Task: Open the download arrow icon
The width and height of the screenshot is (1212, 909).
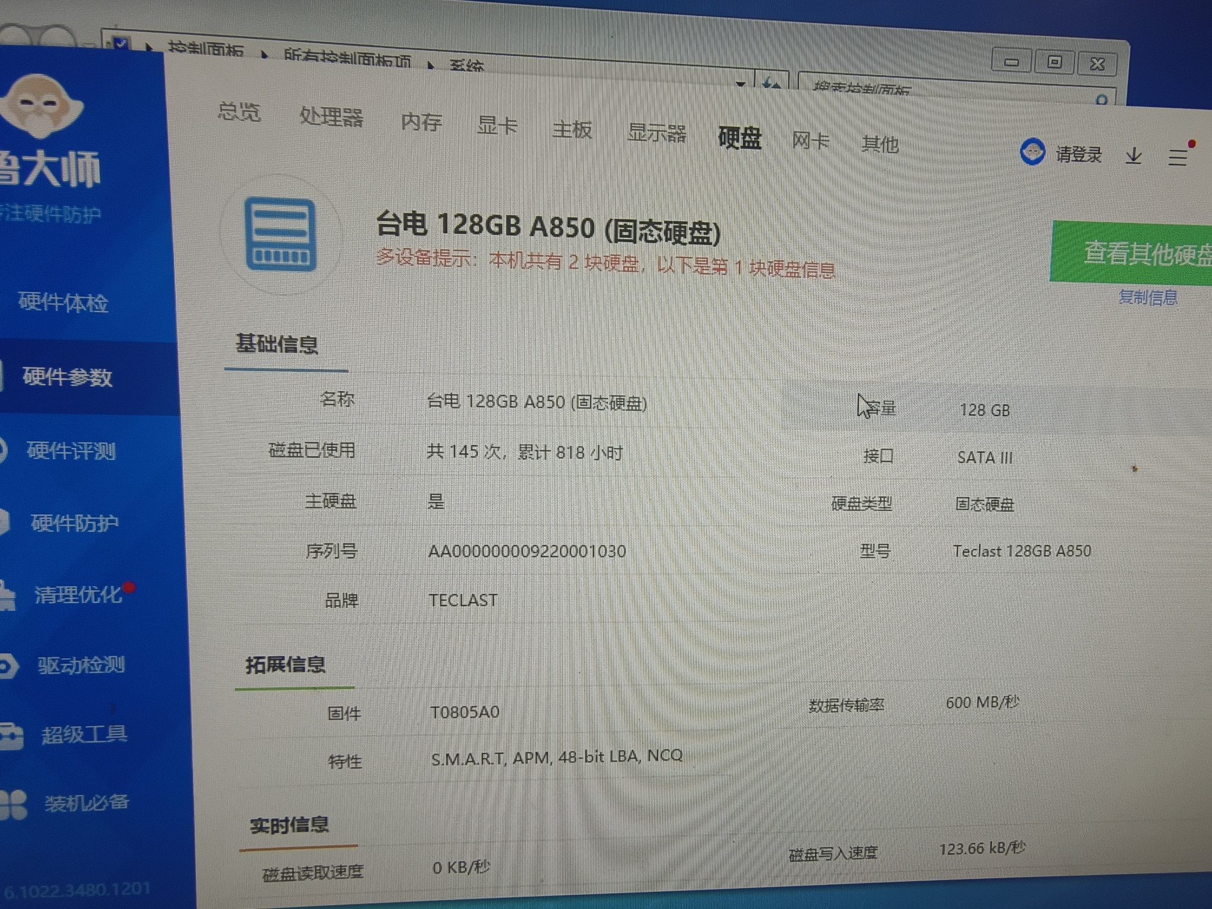Action: point(1133,156)
